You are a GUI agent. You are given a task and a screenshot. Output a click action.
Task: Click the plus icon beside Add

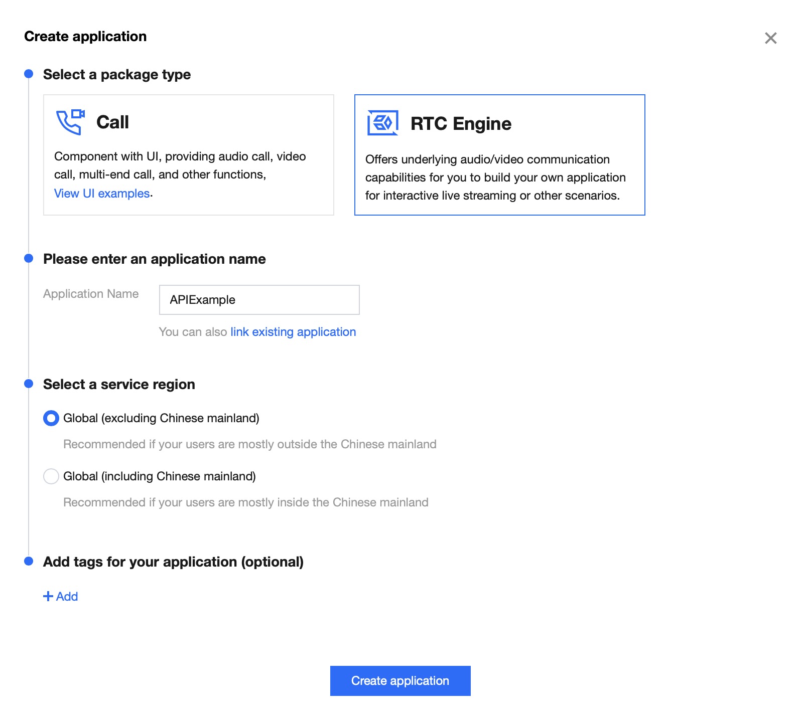pos(48,596)
